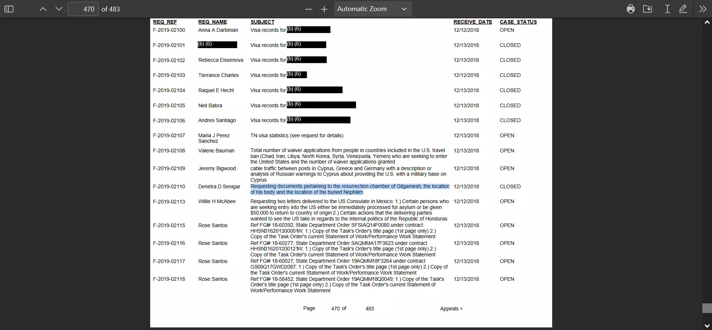This screenshot has height=330, width=712.
Task: Print the document
Action: click(631, 9)
